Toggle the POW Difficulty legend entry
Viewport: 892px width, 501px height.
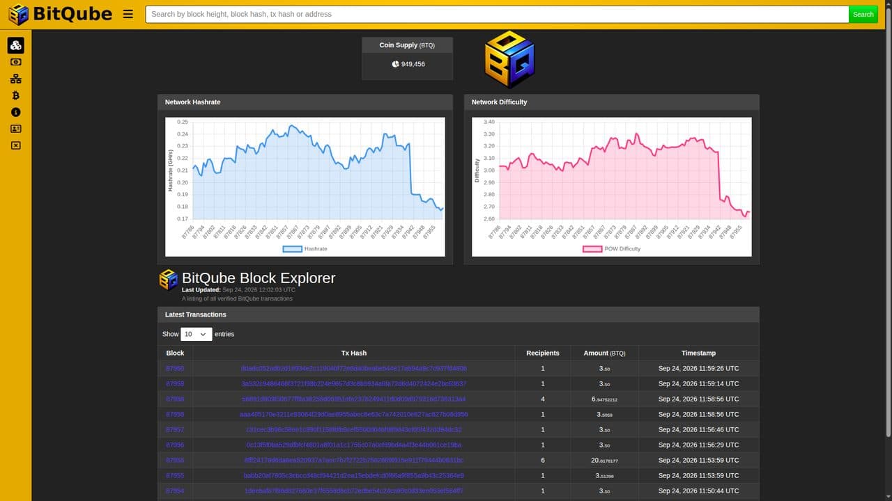(x=611, y=248)
